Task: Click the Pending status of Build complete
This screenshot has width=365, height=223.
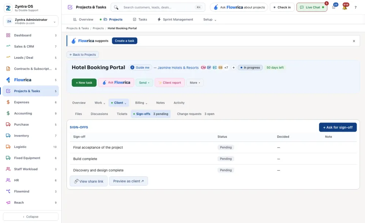Action: [x=226, y=159]
